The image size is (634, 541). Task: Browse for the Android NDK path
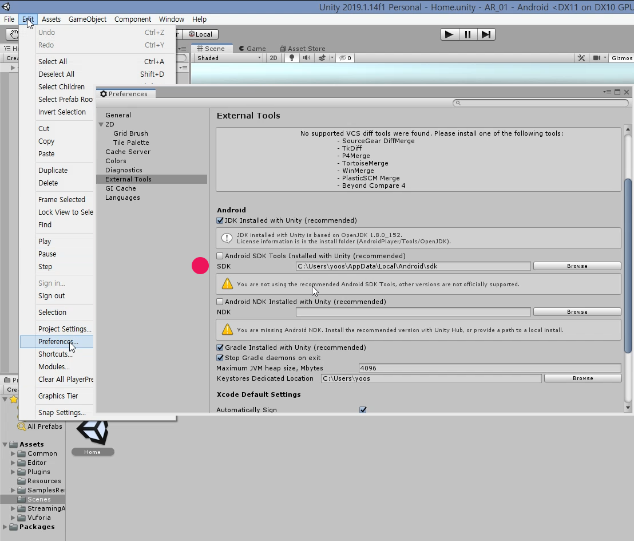pos(577,311)
